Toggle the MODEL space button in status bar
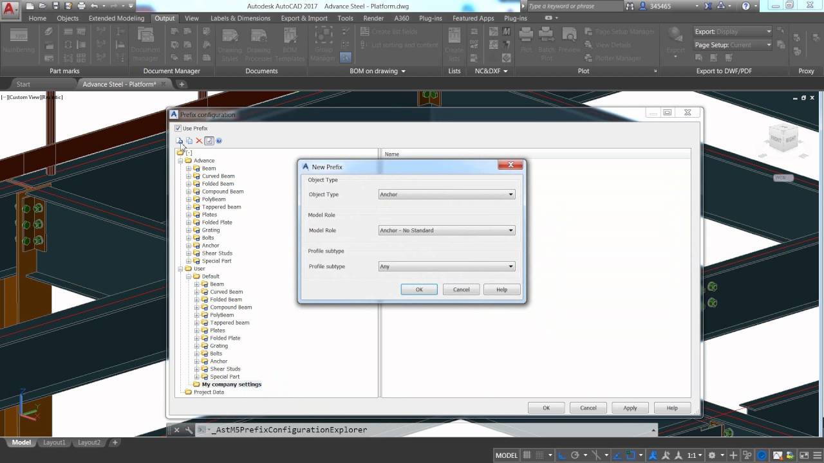 [506, 455]
